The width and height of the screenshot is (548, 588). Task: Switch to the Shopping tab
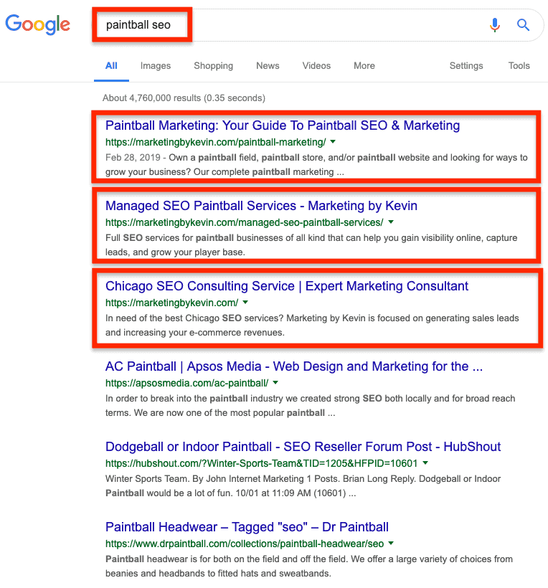coord(214,66)
